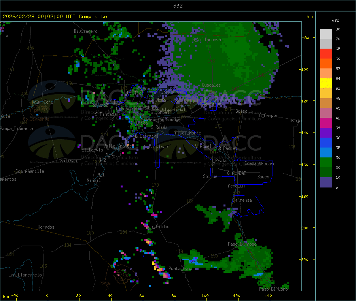Click the 'Soitue' location label
This screenshot has width=356, height=301.
pyautogui.click(x=210, y=176)
